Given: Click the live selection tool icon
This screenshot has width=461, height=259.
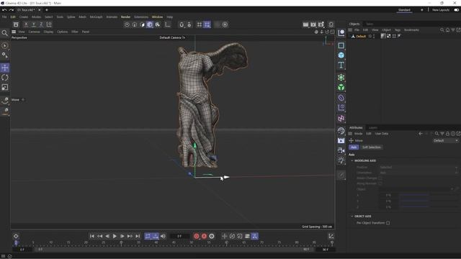Looking at the screenshot, I should tap(5, 45).
